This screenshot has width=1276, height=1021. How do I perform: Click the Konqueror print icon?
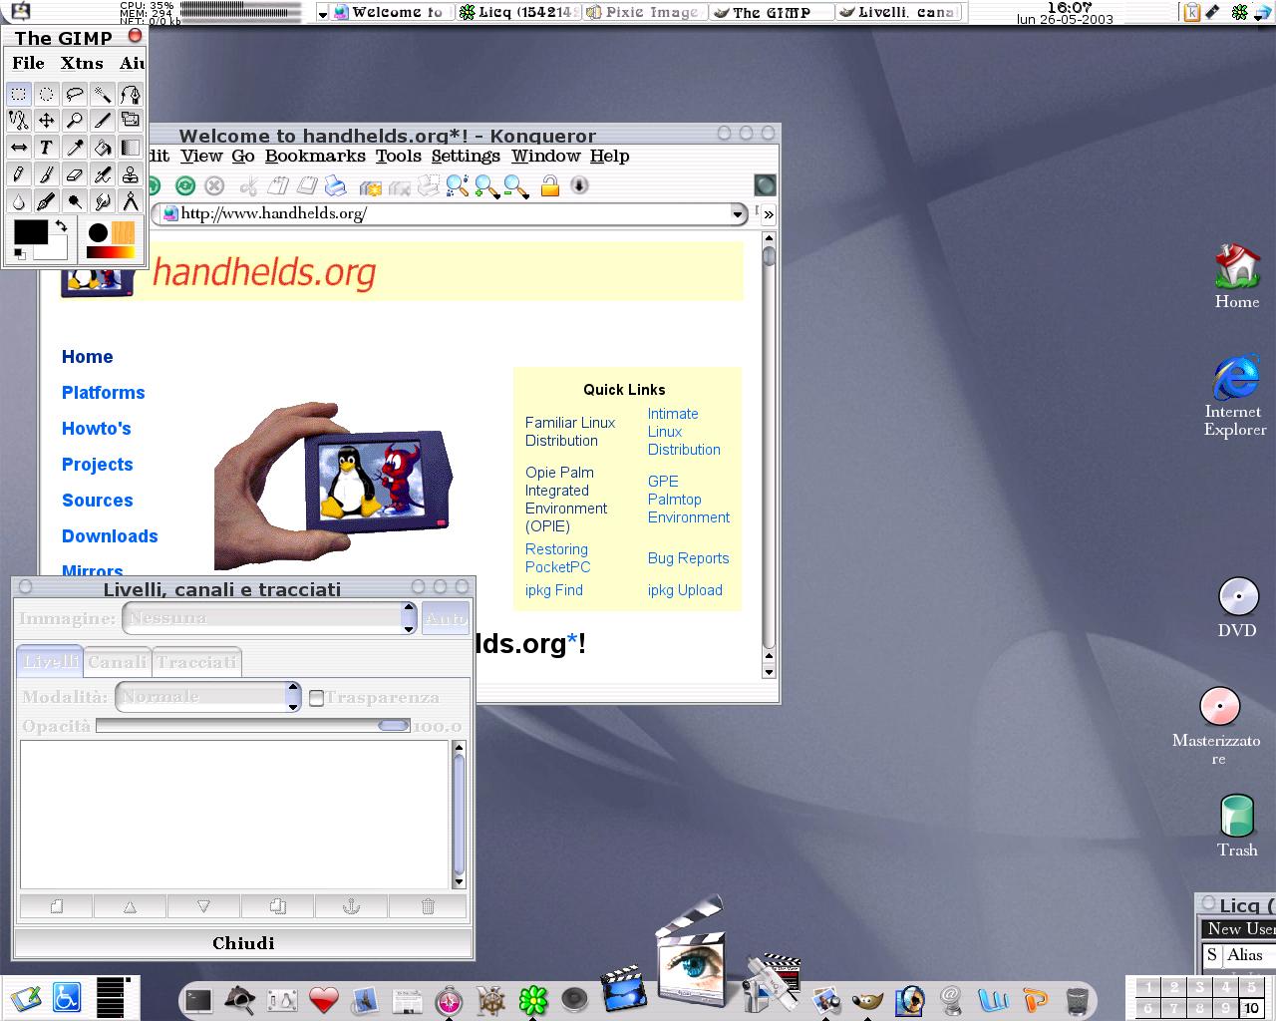point(336,185)
